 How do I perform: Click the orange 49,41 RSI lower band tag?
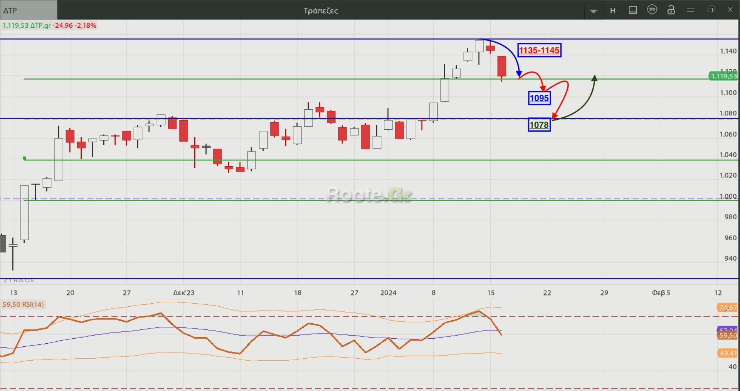point(727,353)
